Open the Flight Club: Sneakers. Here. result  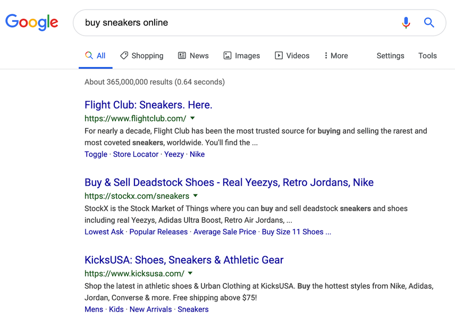tap(148, 105)
